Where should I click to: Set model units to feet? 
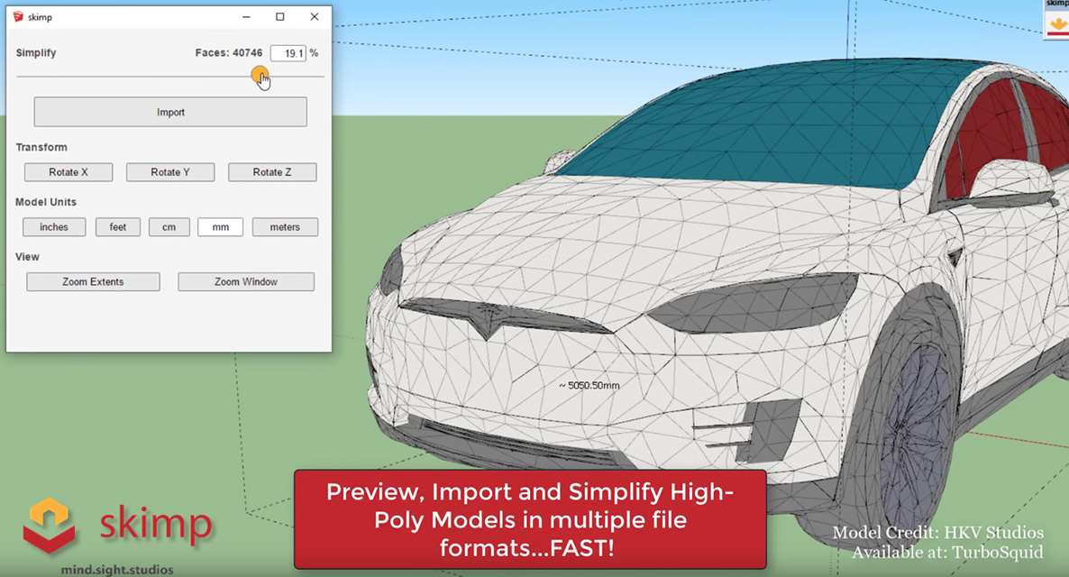point(117,226)
